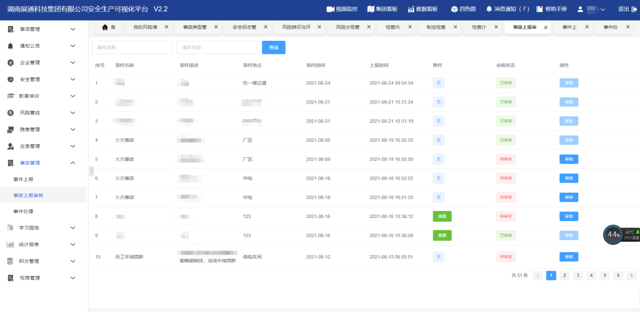This screenshot has width=640, height=312.
Task: Click 审核 for row 10 员工手指挤断
Action: point(568,256)
